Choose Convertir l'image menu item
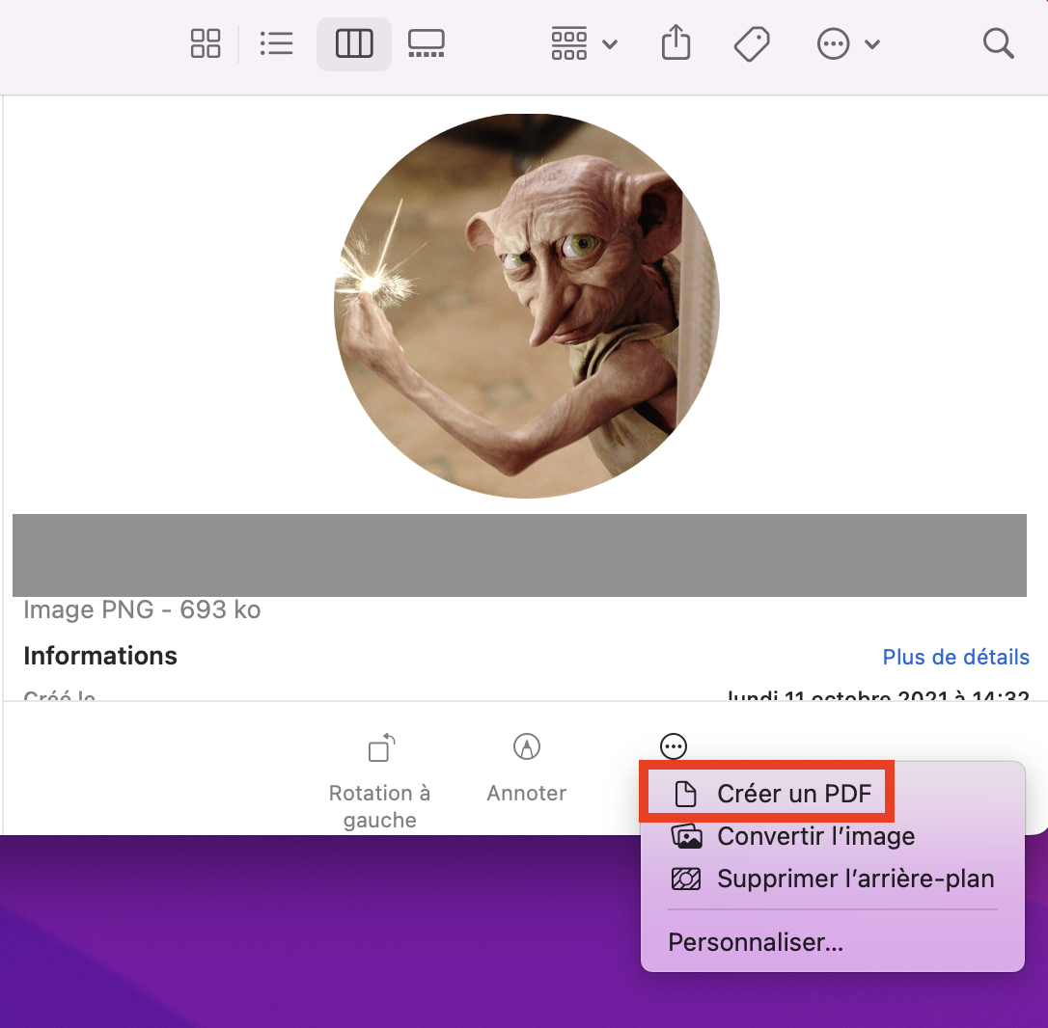Viewport: 1048px width, 1028px height. (x=832, y=836)
